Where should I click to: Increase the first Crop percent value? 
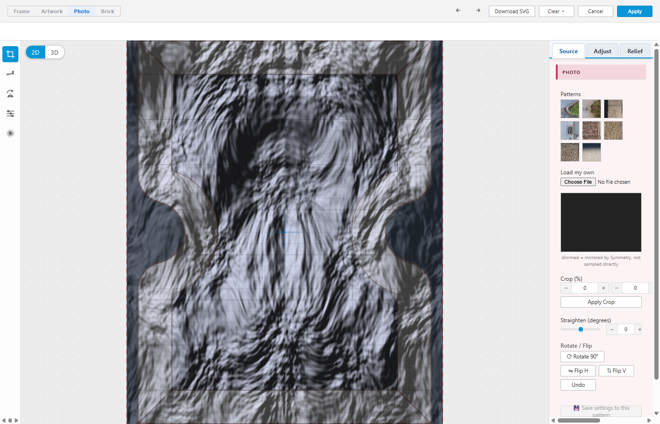[603, 288]
